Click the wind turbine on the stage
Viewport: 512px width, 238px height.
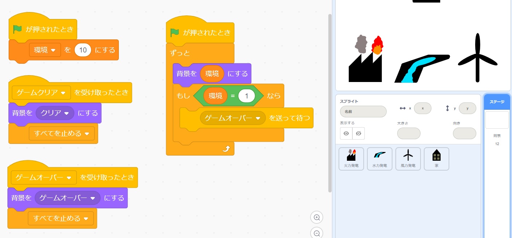coord(477,58)
